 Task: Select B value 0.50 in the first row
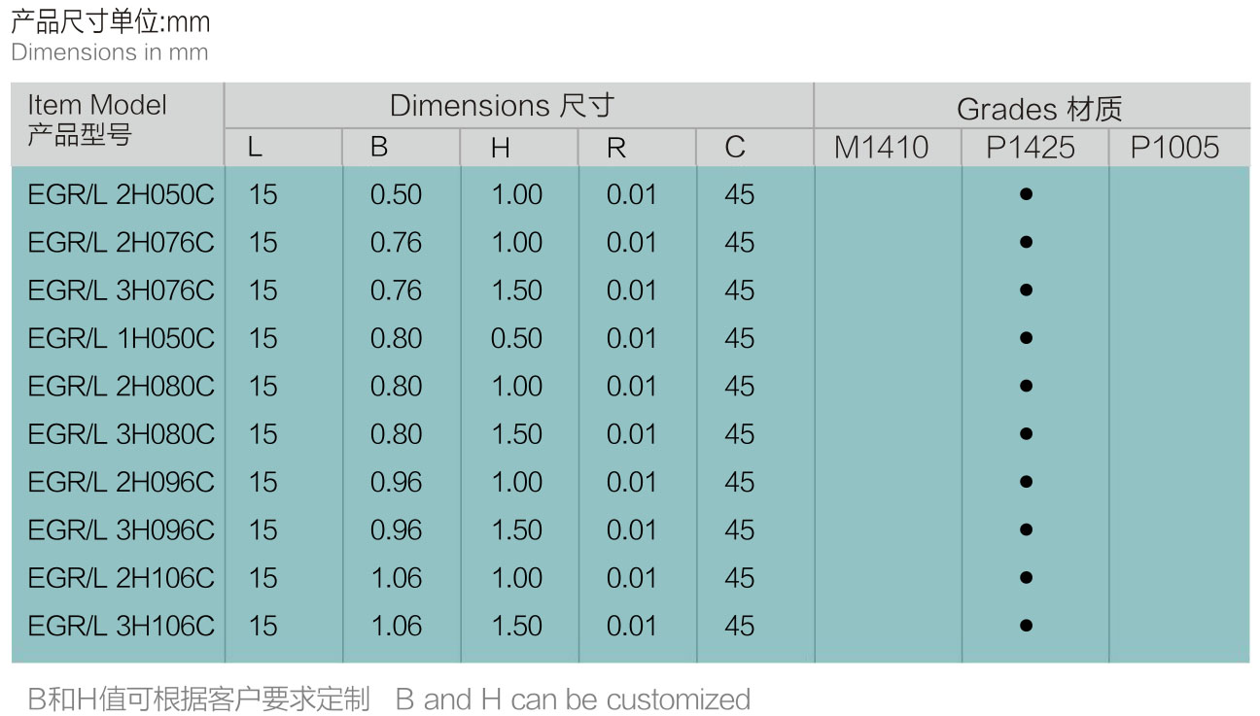396,194
